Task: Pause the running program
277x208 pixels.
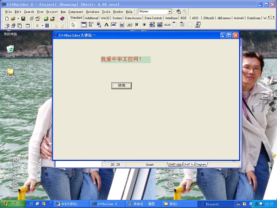Action: [47, 26]
